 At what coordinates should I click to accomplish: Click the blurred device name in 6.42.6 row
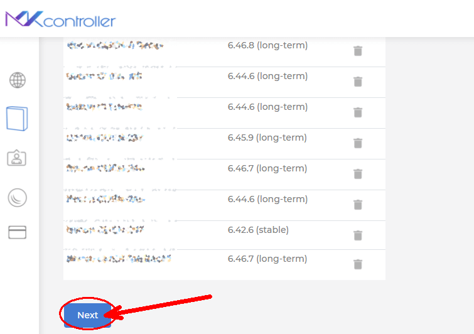105,230
